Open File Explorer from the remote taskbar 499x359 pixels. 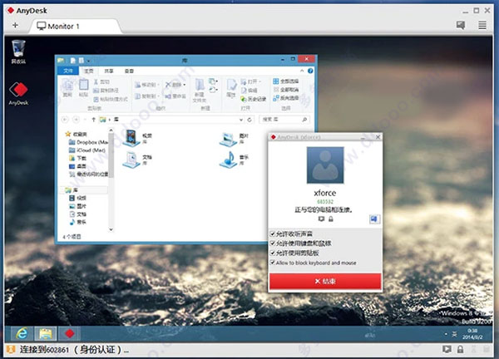click(x=46, y=333)
